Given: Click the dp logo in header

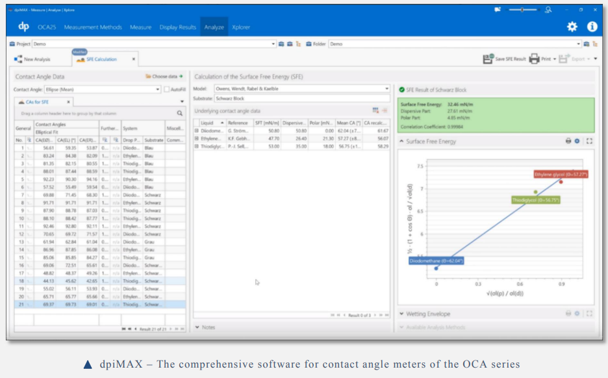Looking at the screenshot, I should [x=23, y=27].
